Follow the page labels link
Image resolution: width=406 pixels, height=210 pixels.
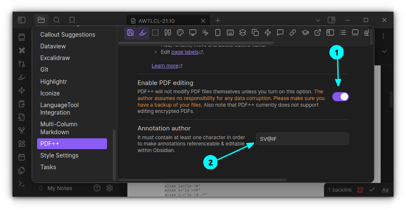point(185,52)
